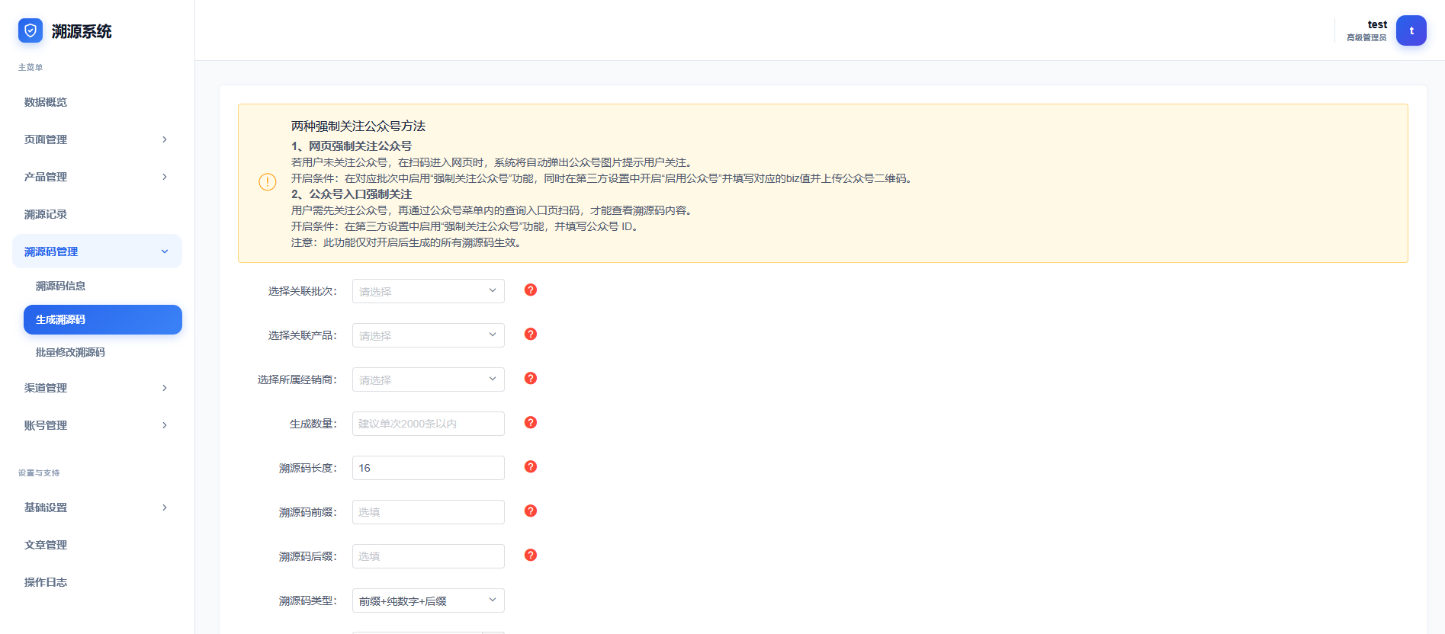This screenshot has height=634, width=1445.
Task: Open the 溯源码类型 dropdown
Action: click(429, 600)
